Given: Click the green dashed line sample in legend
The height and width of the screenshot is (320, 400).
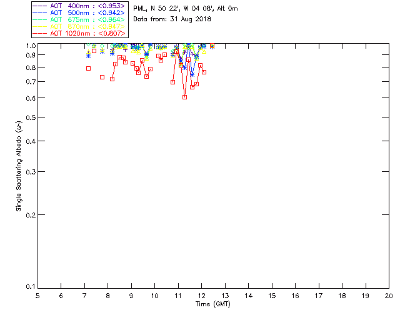Looking at the screenshot, I should coord(40,19).
